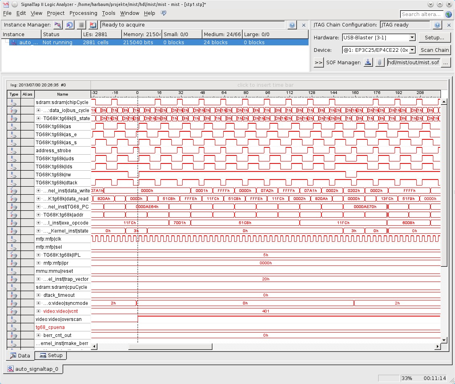The height and width of the screenshot is (384, 455).
Task: Click the waveform horizontal scrollbar thumb
Action: pyautogui.click(x=170, y=347)
